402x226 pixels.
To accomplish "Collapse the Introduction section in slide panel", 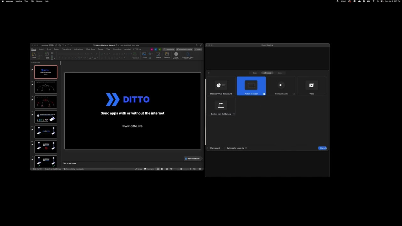I will point(31,62).
